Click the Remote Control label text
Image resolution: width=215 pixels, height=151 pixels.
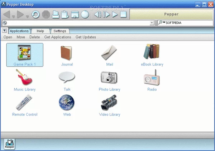click(x=25, y=115)
